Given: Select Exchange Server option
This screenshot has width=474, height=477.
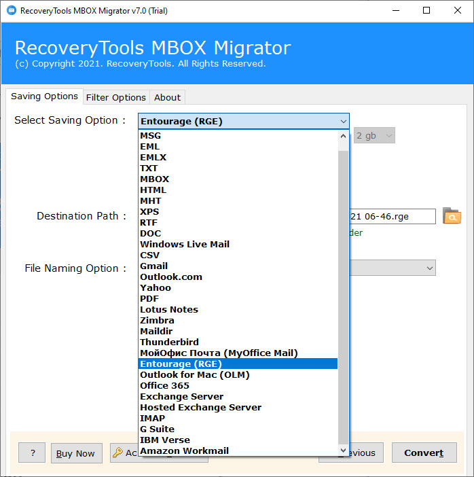Looking at the screenshot, I should 238,396.
